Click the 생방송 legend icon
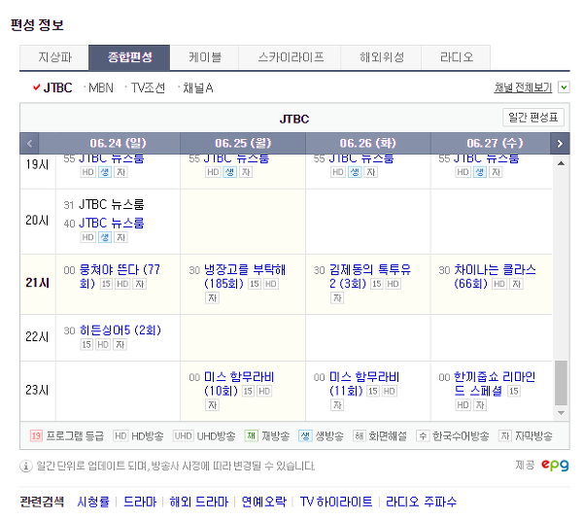The width and height of the screenshot is (583, 520). (x=305, y=435)
